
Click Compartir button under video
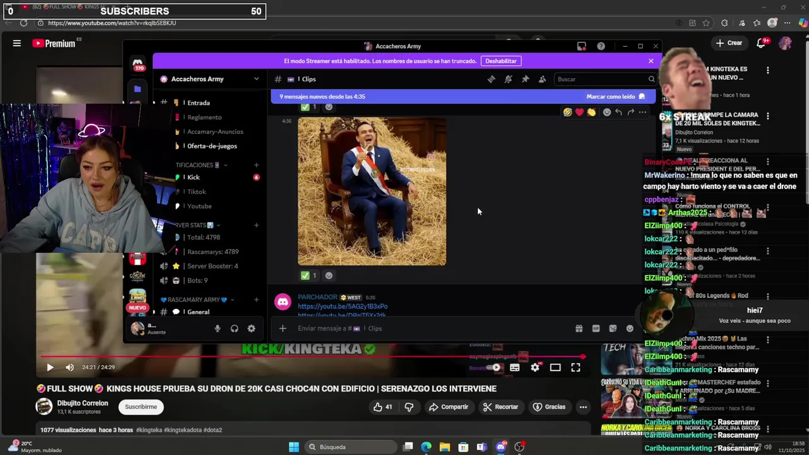pos(449,407)
